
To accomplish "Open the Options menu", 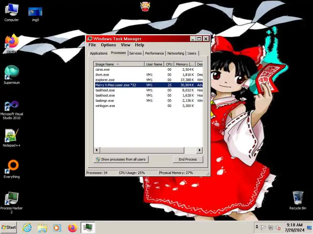I will tap(109, 45).
